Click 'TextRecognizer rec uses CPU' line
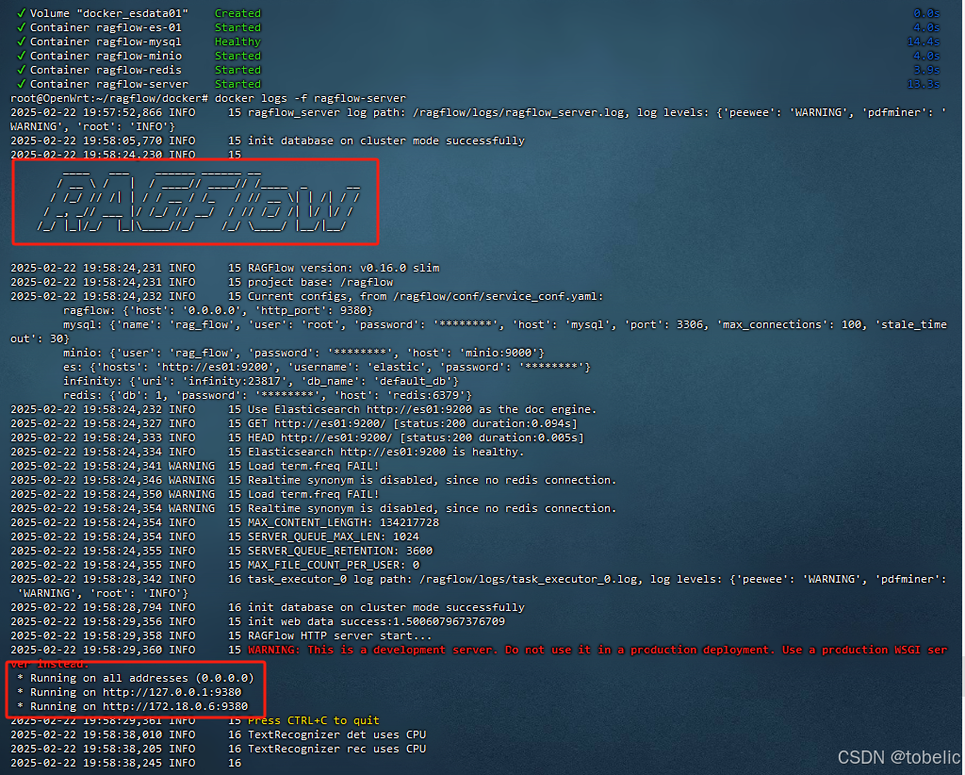The image size is (965, 775). 336,750
